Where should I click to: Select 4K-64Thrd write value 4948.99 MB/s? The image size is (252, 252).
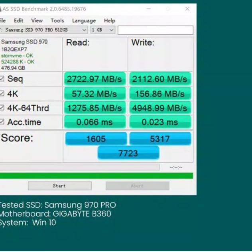tap(160, 108)
